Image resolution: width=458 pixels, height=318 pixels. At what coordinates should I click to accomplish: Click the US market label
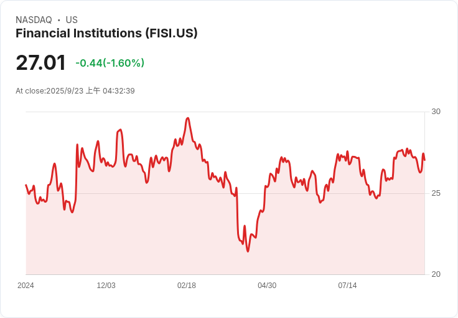click(x=72, y=20)
